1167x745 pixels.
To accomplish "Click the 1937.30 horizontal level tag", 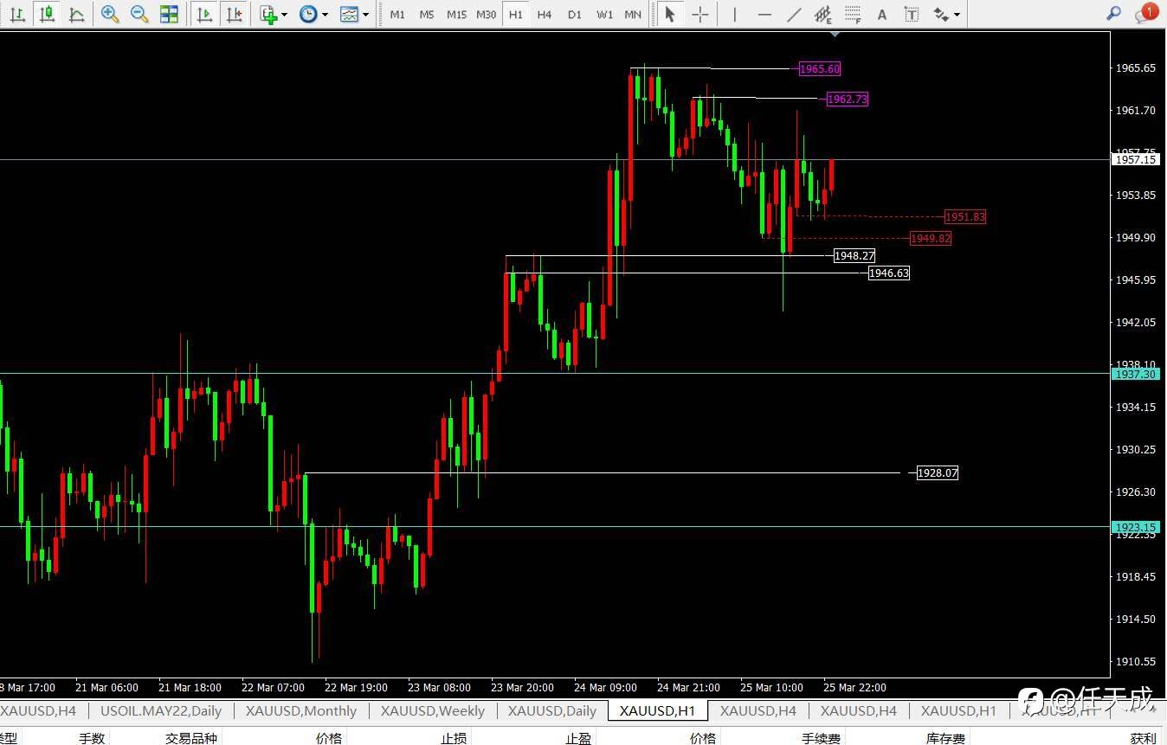I will pos(1135,374).
